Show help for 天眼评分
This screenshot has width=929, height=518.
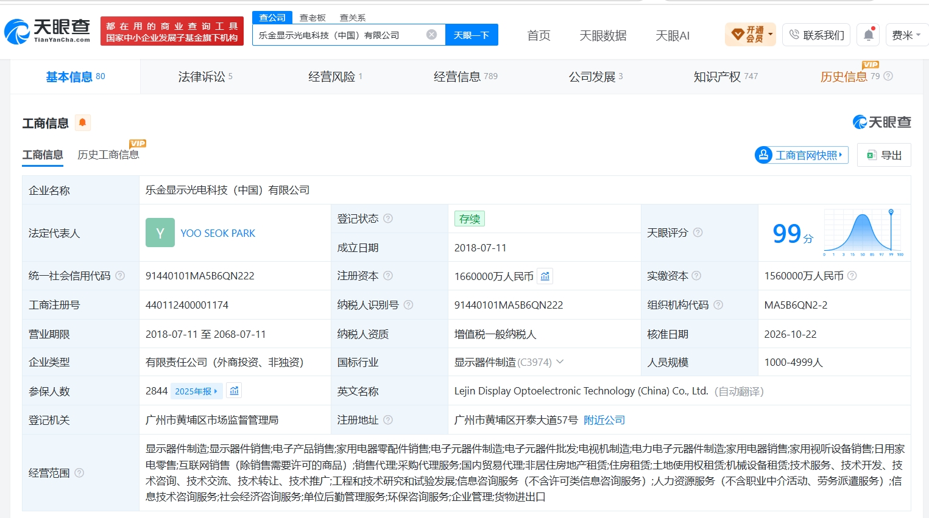pyautogui.click(x=698, y=233)
